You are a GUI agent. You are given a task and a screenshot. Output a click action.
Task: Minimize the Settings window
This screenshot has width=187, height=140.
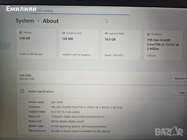[x=184, y=11]
